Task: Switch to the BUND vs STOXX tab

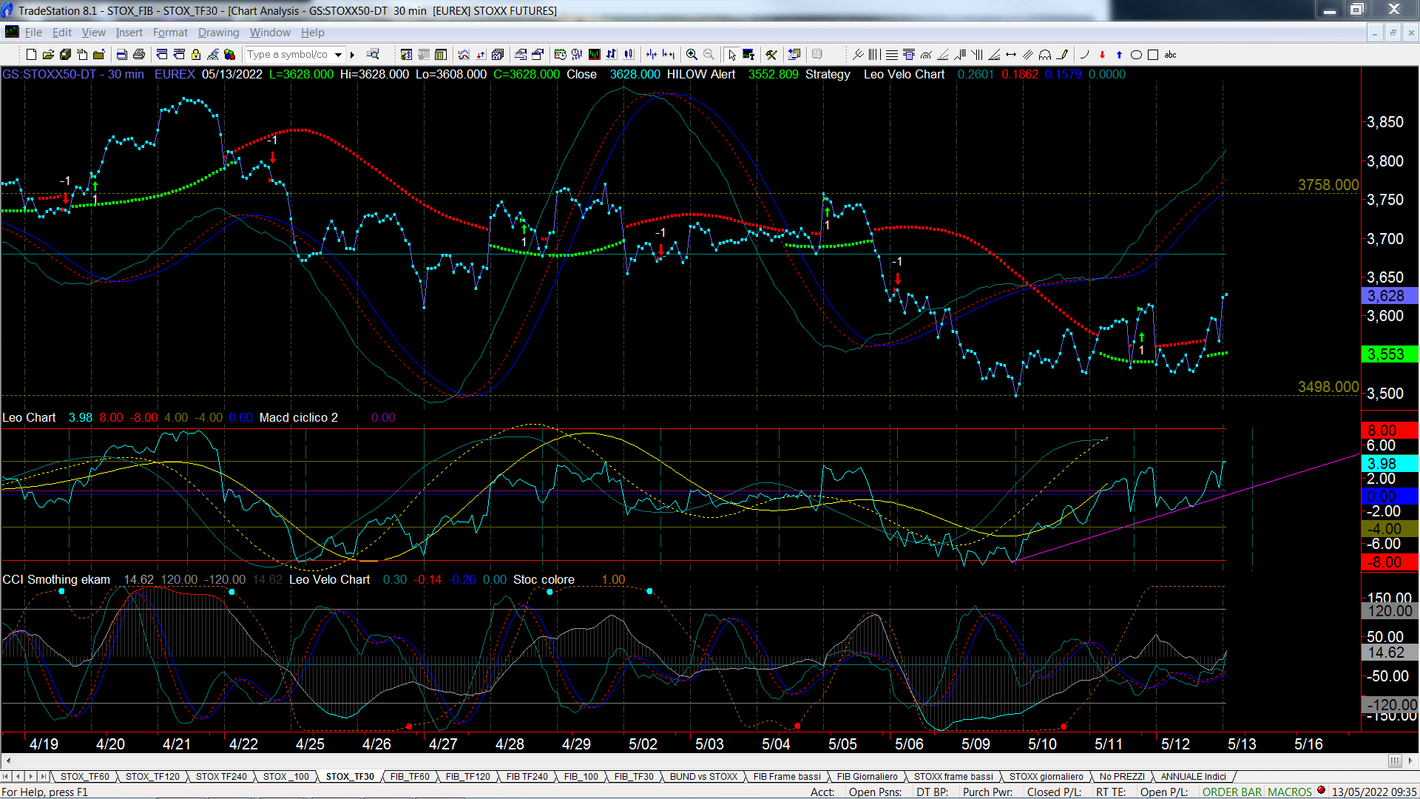Action: pyautogui.click(x=703, y=776)
